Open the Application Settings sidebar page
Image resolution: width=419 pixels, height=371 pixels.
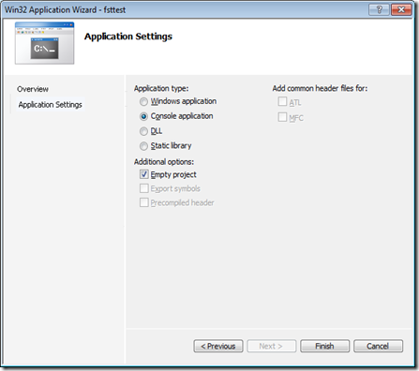coord(50,105)
